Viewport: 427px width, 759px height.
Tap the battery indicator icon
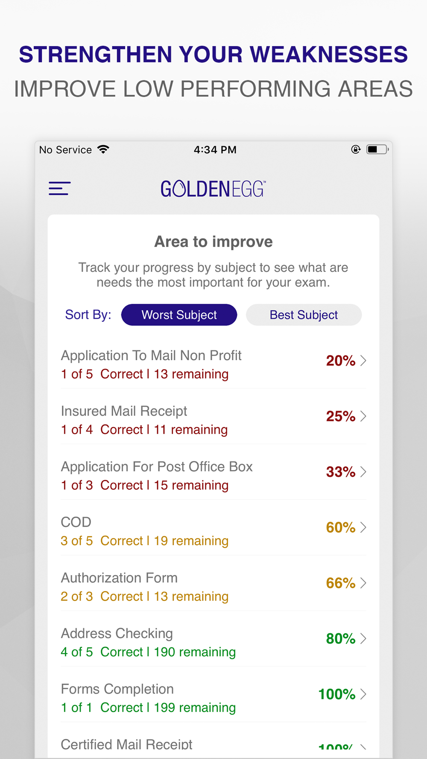pyautogui.click(x=377, y=149)
